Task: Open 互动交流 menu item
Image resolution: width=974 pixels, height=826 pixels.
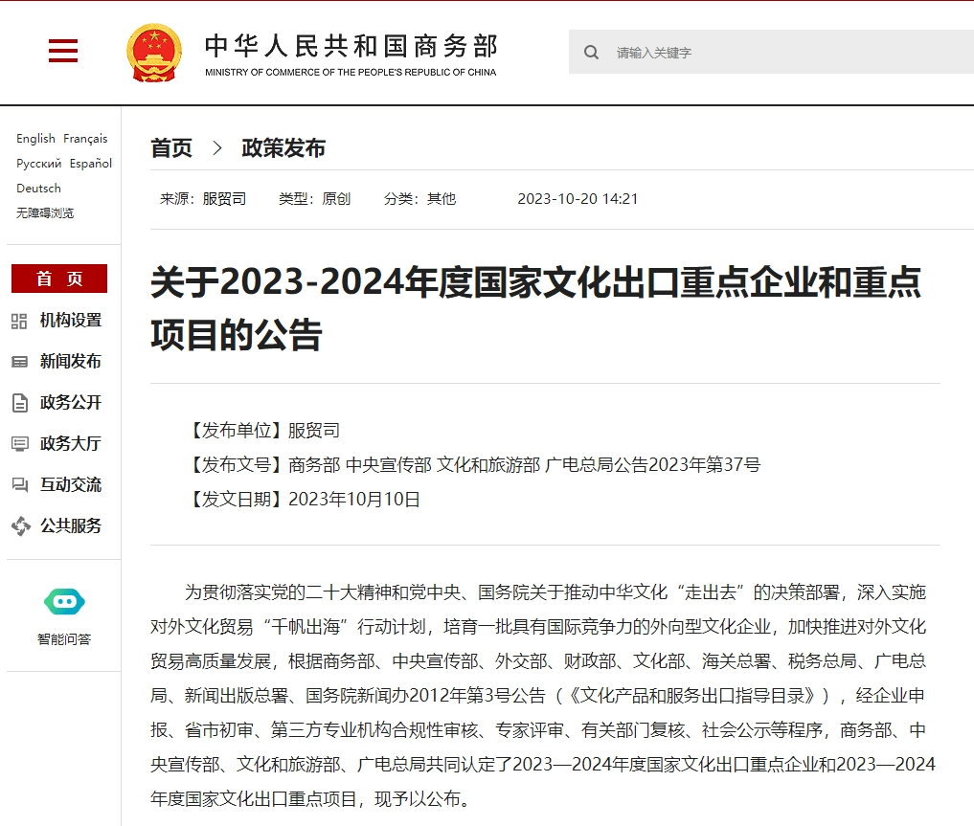Action: 70,484
